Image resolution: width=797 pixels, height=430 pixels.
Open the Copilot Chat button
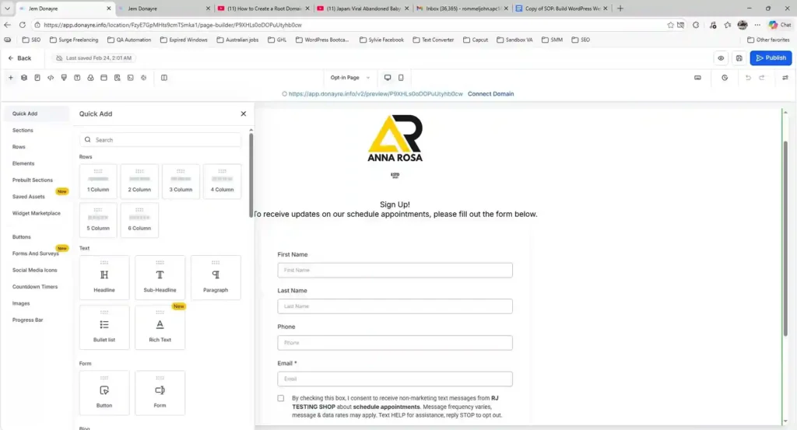coord(780,24)
